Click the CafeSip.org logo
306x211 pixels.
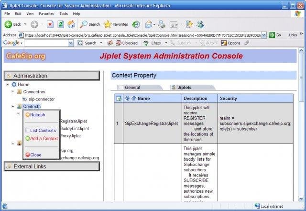pyautogui.click(x=26, y=56)
